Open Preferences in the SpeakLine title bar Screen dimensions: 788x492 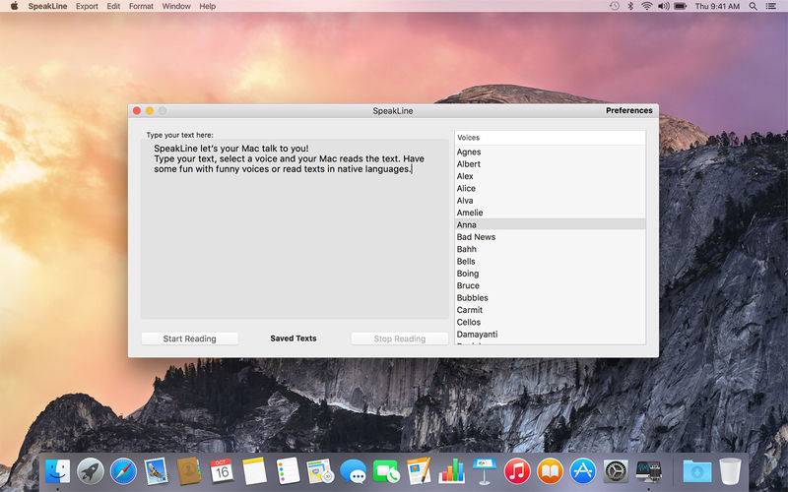coord(629,110)
